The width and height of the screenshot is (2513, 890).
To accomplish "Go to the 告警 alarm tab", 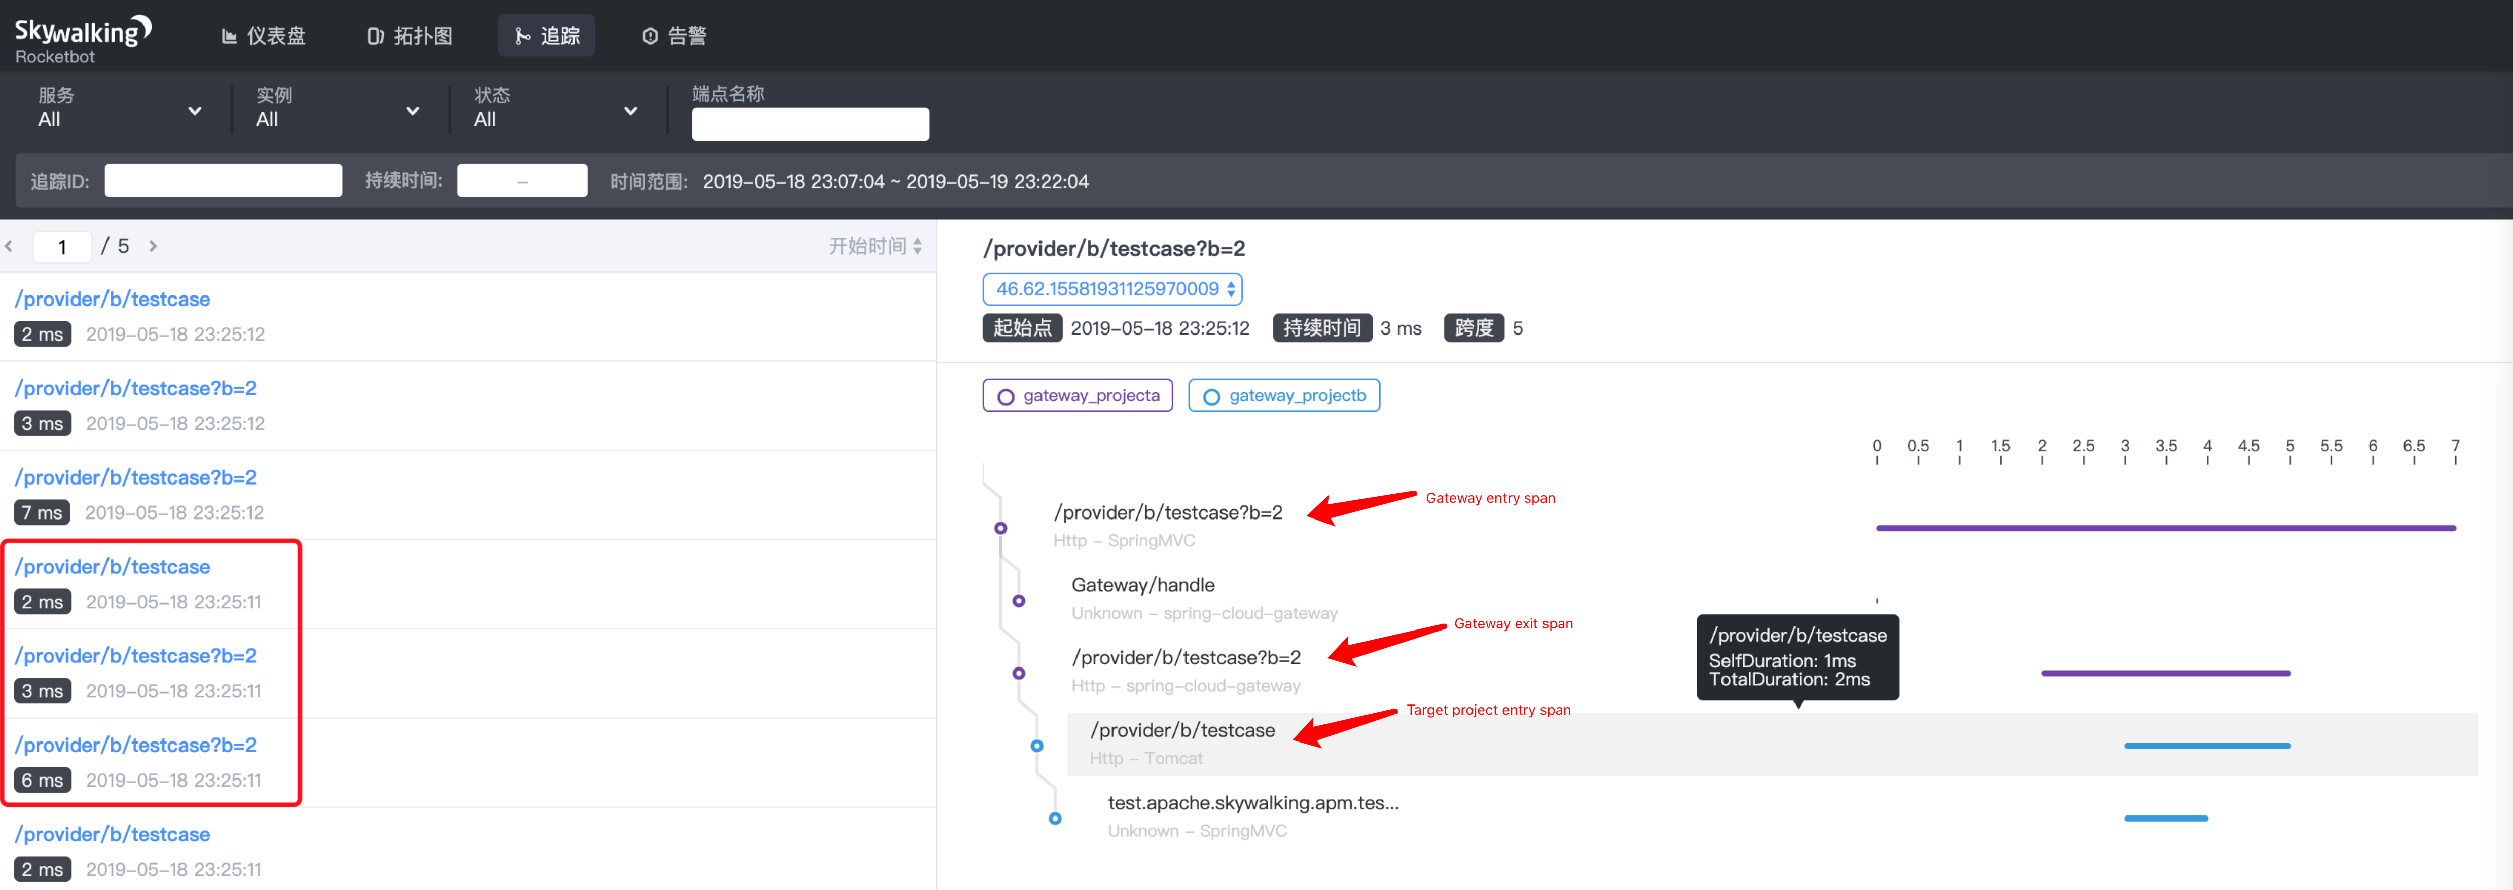I will click(674, 36).
